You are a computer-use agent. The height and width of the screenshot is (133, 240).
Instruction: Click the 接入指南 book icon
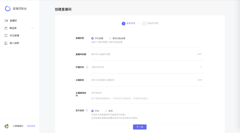pyautogui.click(x=6, y=43)
